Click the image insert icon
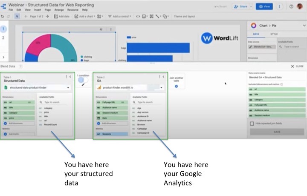Image resolution: width=307 pixels, height=196 pixels. 145,17
